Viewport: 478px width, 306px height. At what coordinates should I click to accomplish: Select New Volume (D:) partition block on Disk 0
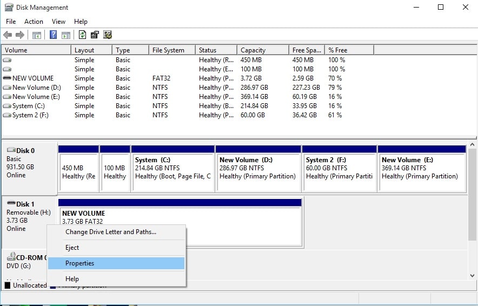258,169
